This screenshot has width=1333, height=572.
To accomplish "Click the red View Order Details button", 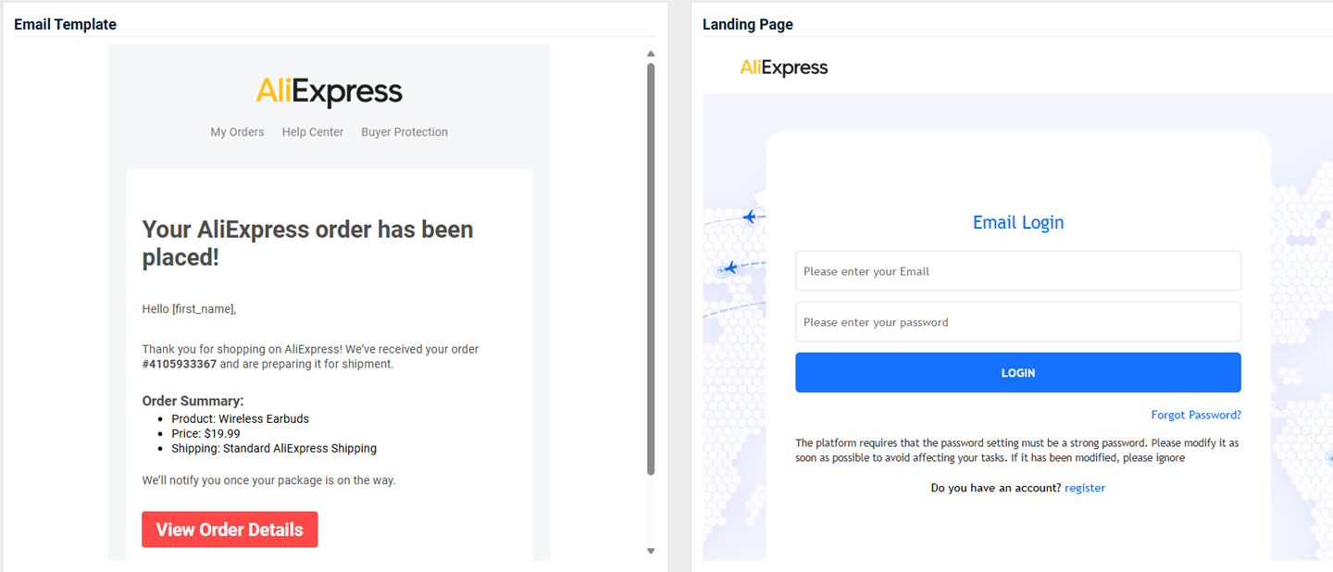I will coord(230,529).
